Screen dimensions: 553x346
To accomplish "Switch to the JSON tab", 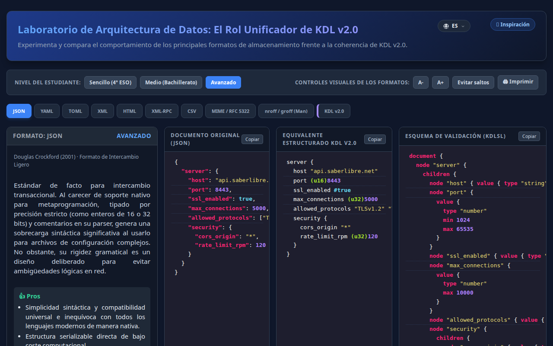I will coord(19,111).
